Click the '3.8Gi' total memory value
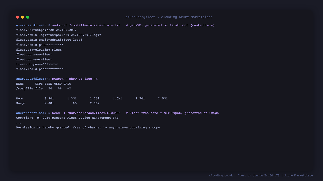 tap(49, 98)
